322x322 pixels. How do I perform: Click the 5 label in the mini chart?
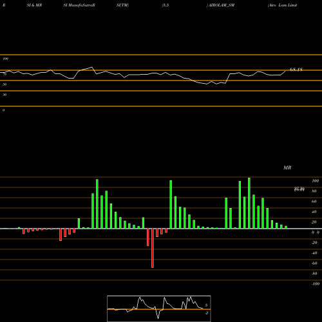206,305
